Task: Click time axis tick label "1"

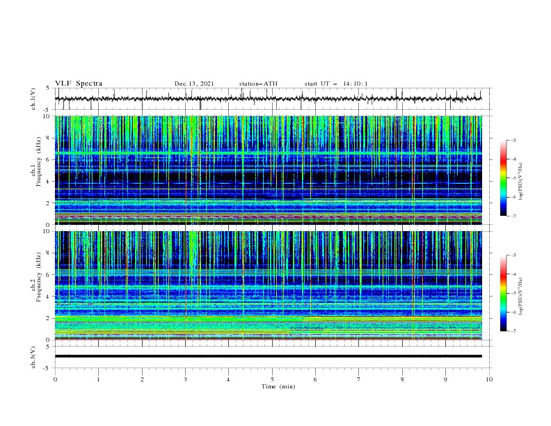Action: [98, 379]
